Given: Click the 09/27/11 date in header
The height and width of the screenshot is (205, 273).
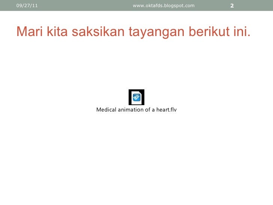Looking at the screenshot, I should click(x=27, y=6).
